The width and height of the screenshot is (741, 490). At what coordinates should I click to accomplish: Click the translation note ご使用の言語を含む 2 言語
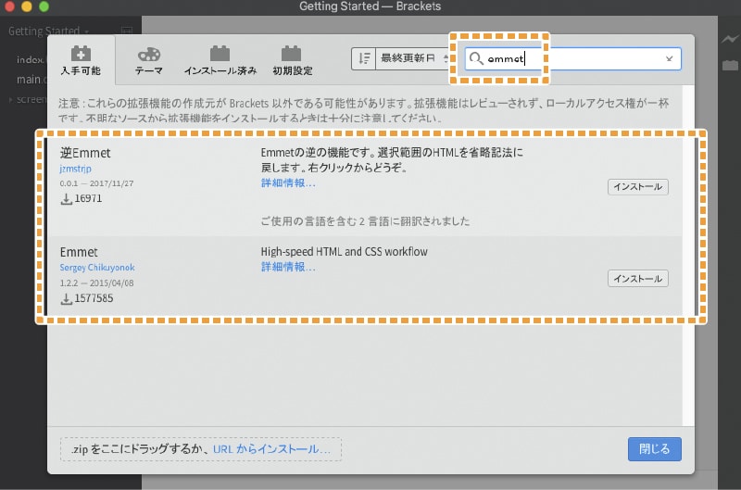(x=365, y=221)
